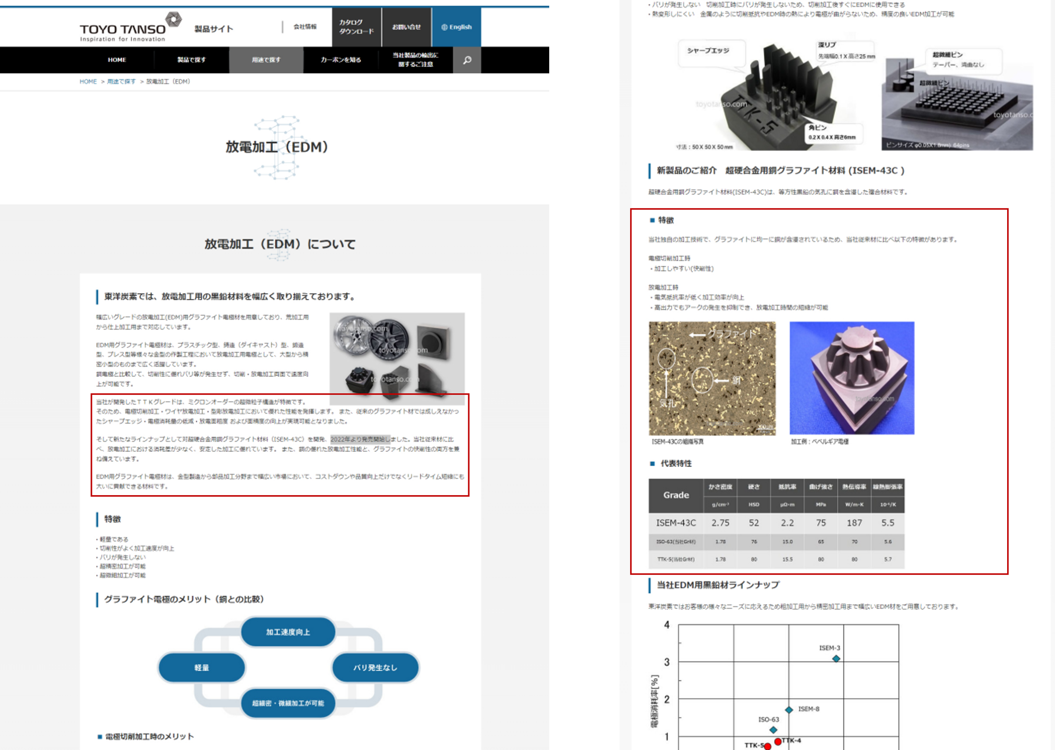Click the 187 thermal conductivity value
This screenshot has width=1055, height=750.
pyautogui.click(x=854, y=523)
